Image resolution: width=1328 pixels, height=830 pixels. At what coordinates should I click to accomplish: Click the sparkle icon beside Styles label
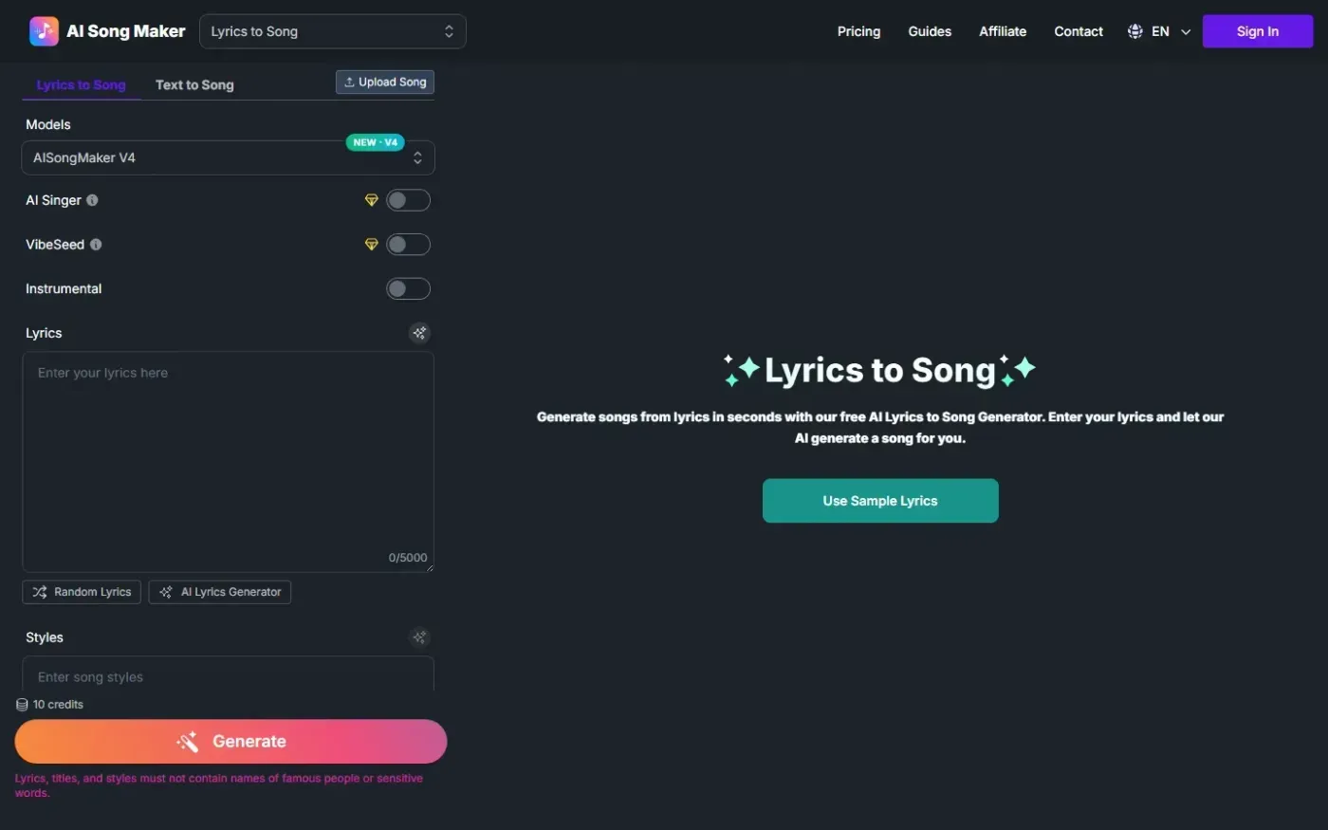[x=419, y=637]
